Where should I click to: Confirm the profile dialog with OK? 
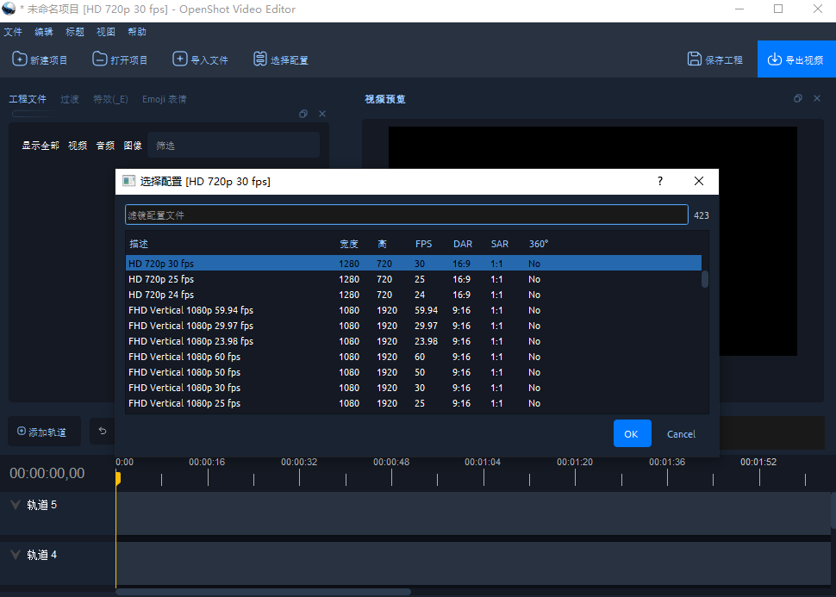[x=632, y=433]
